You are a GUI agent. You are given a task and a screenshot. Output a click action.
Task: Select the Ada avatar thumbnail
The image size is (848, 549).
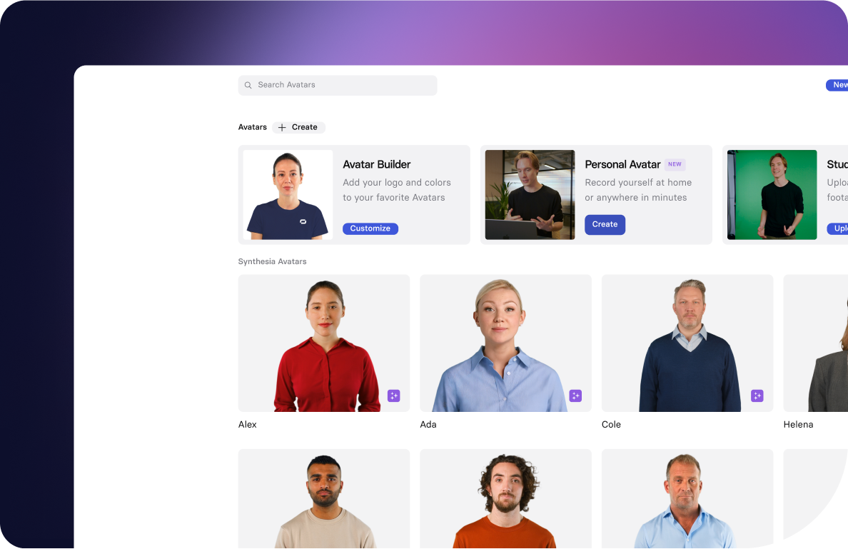click(505, 343)
